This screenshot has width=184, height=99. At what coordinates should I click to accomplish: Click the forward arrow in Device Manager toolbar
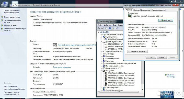[102, 28]
